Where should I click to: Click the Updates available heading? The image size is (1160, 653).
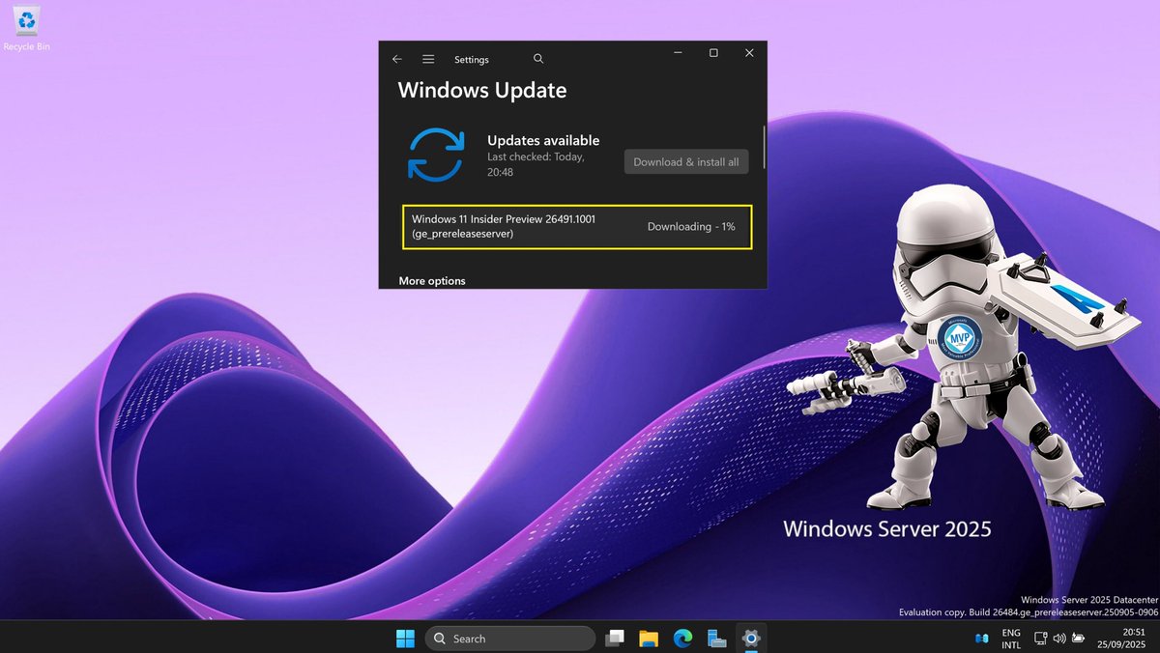point(543,140)
